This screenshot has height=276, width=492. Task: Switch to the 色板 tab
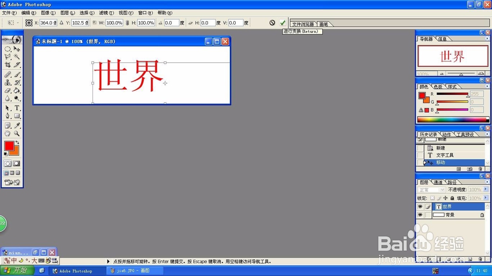coord(438,86)
